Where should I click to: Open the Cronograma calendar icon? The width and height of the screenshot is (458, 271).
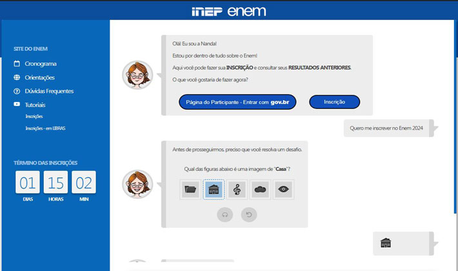(x=17, y=64)
